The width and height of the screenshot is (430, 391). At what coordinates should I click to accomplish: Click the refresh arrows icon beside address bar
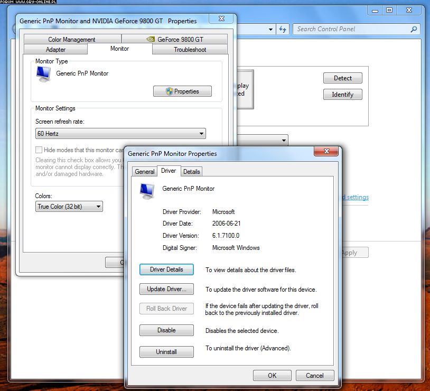tap(283, 29)
